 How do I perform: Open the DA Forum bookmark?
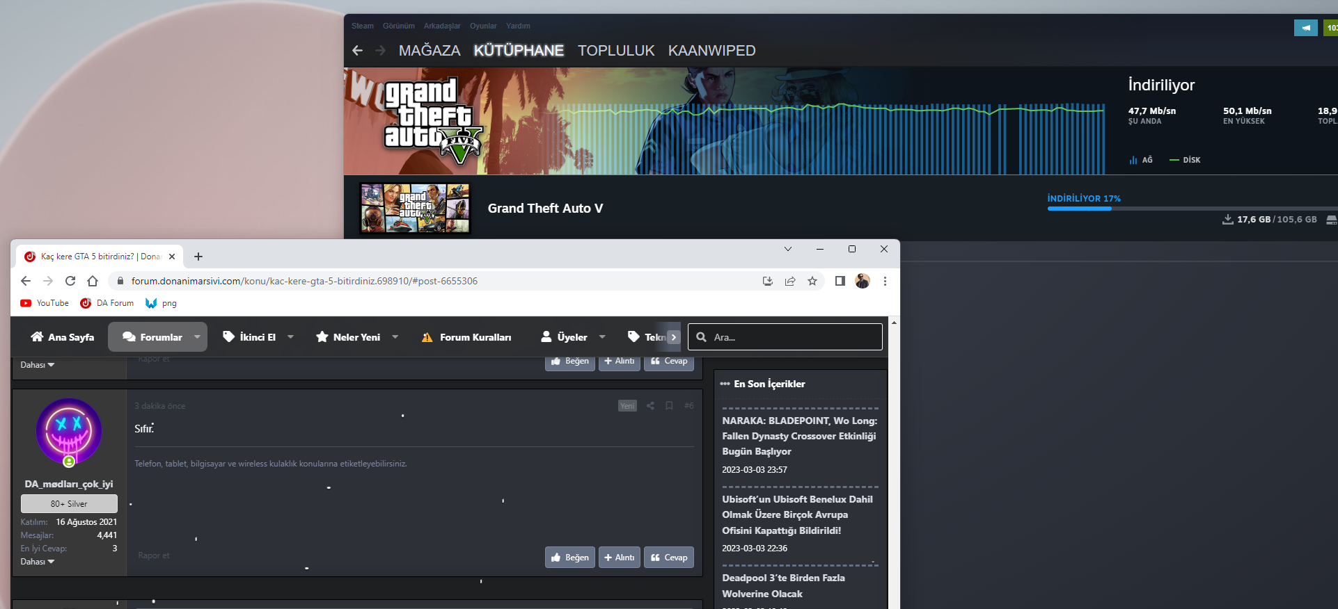pos(107,303)
